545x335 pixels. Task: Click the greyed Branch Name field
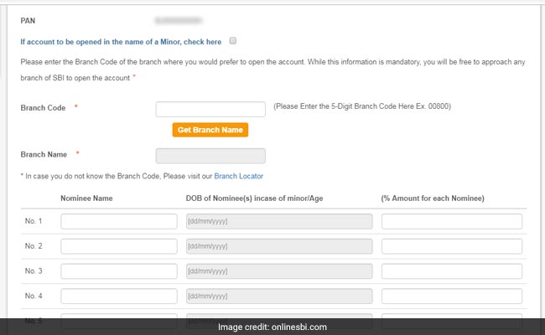point(210,156)
